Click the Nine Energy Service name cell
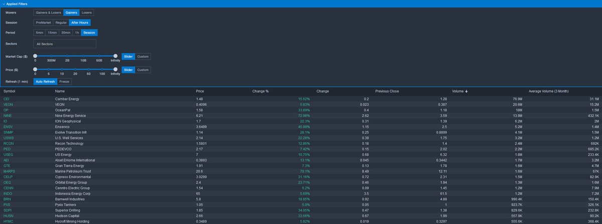Image resolution: width=602 pixels, height=224 pixels. coord(71,115)
